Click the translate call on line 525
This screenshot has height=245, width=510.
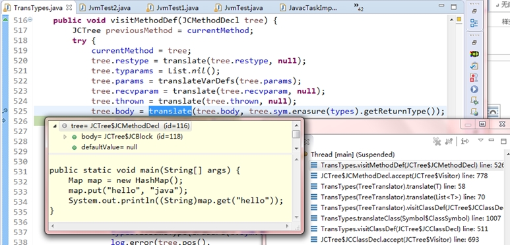coord(170,112)
